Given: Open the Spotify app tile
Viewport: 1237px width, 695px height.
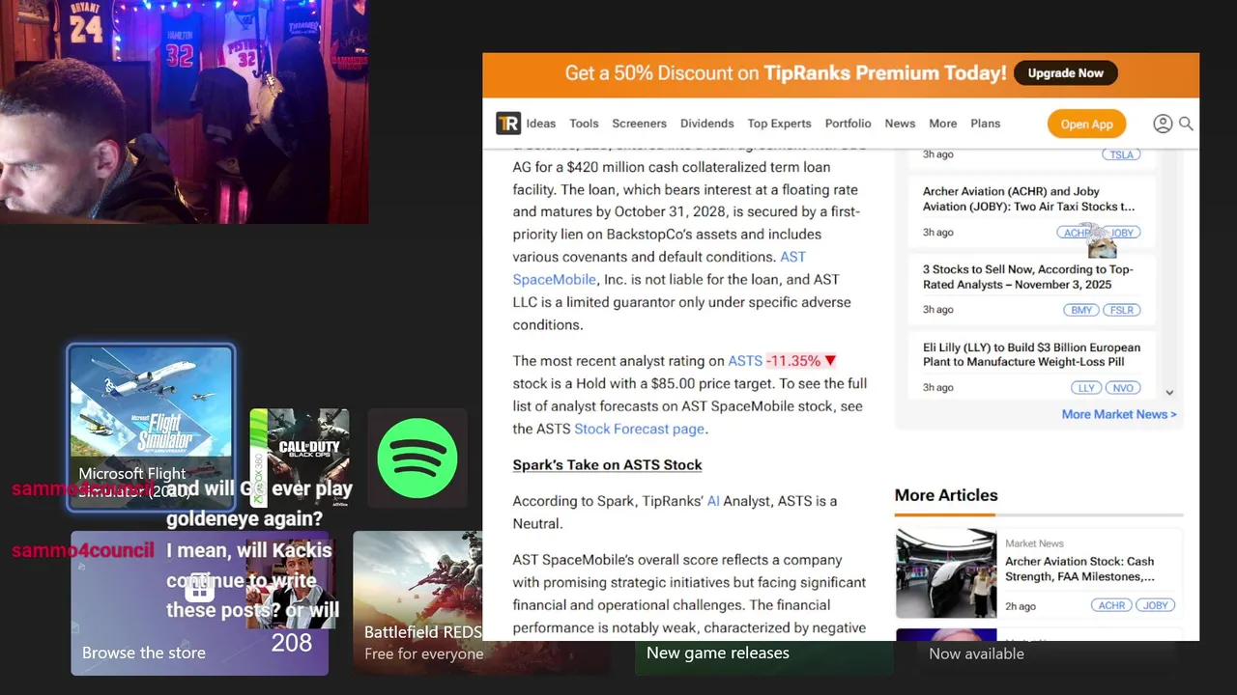Looking at the screenshot, I should (417, 459).
